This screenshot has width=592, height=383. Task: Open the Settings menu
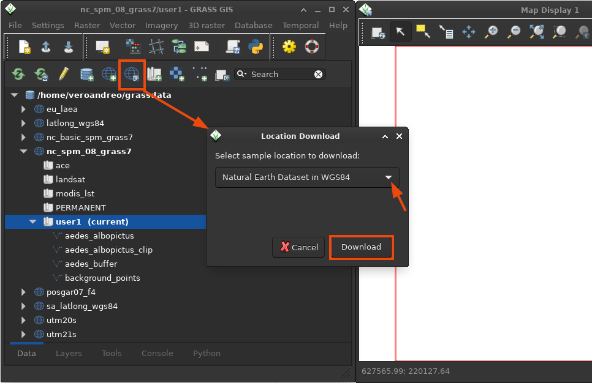click(48, 25)
